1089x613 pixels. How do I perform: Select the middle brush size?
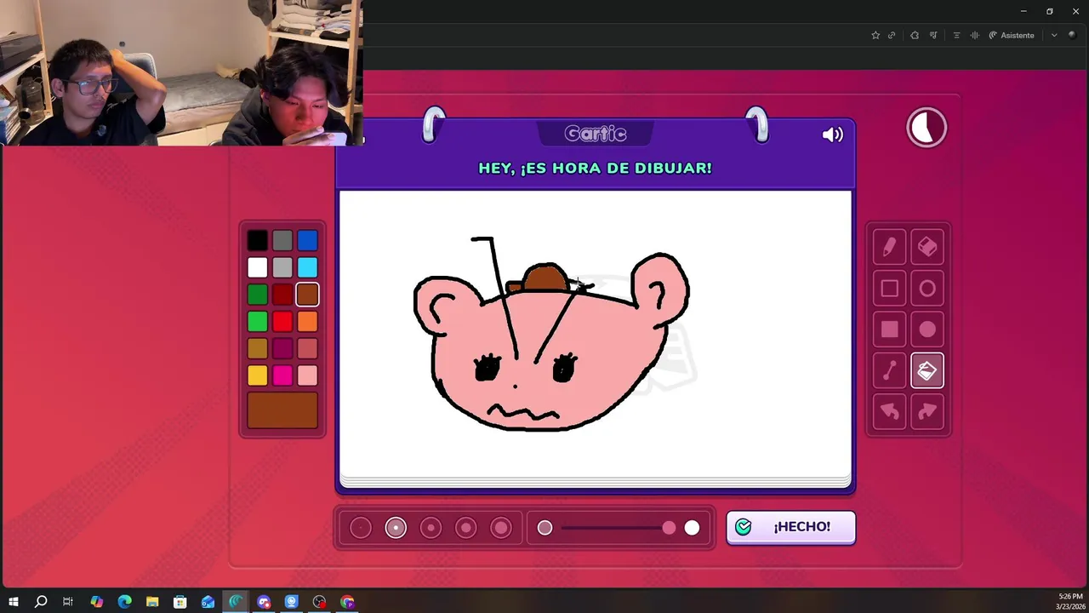[x=430, y=528]
